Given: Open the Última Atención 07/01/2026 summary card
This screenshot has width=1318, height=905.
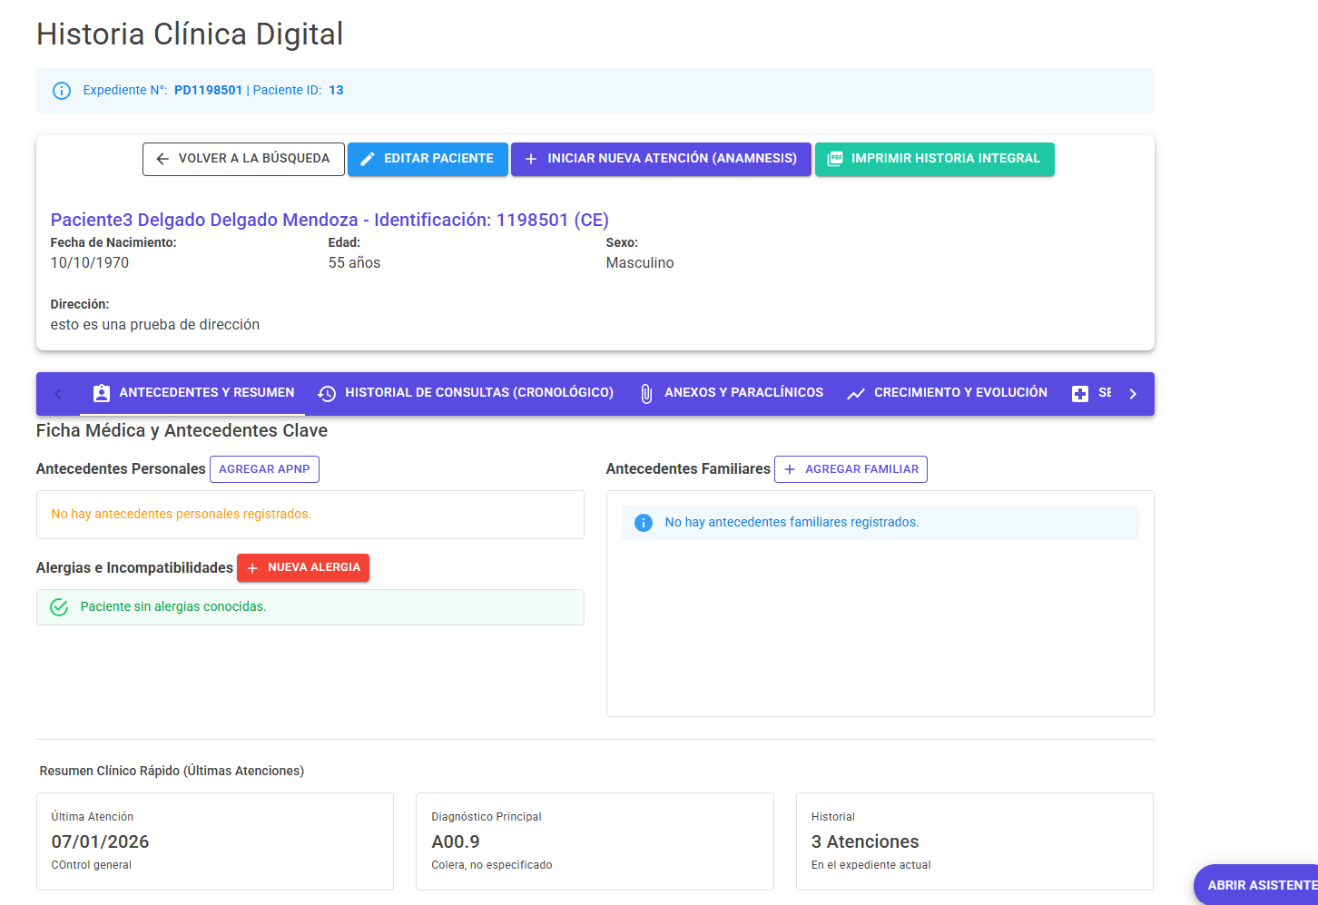Looking at the screenshot, I should [215, 841].
